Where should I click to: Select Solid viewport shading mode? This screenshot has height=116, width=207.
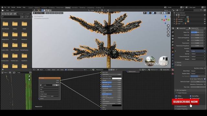click(x=163, y=13)
